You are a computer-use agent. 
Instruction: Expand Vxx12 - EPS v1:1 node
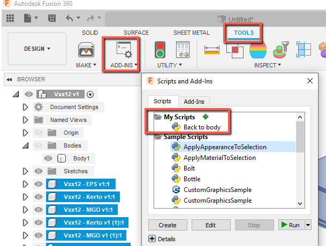click(x=25, y=184)
